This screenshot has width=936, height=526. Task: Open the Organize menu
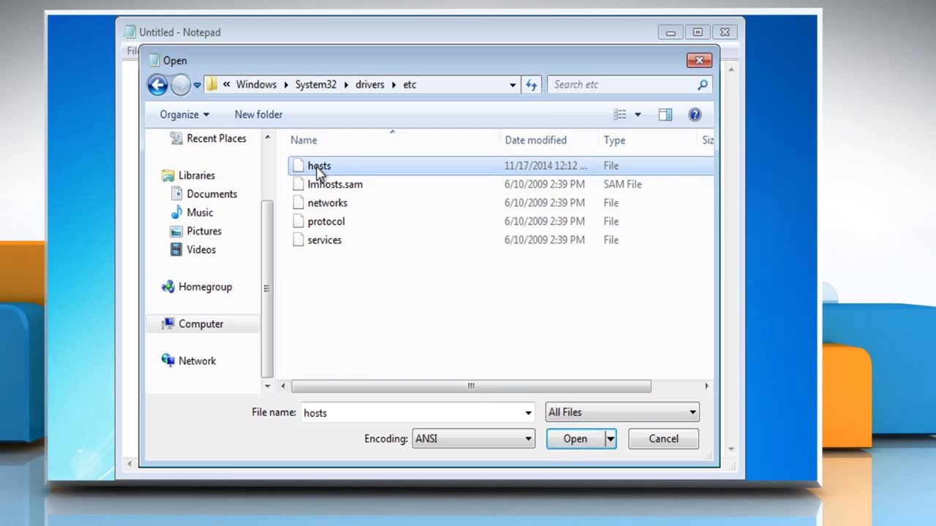184,115
